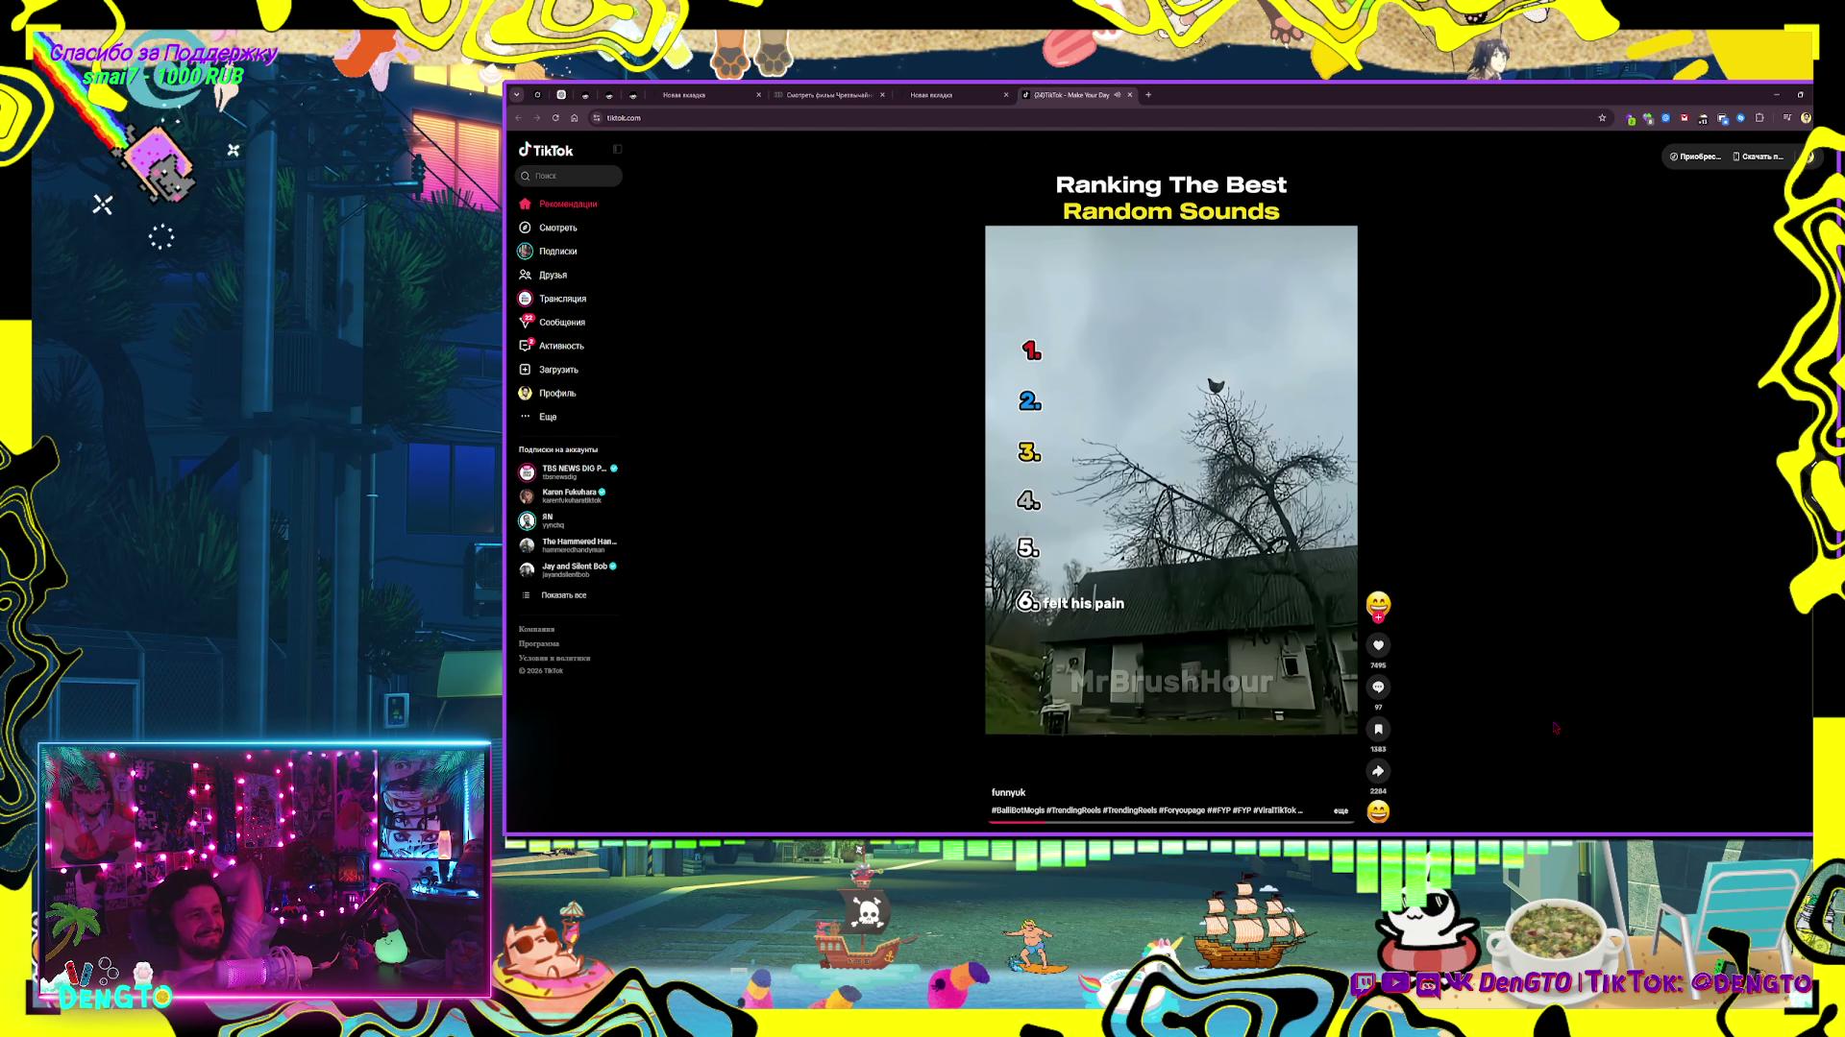Screen dimensions: 1845x1037
Task: Open the Компания footer link
Action: pos(536,629)
